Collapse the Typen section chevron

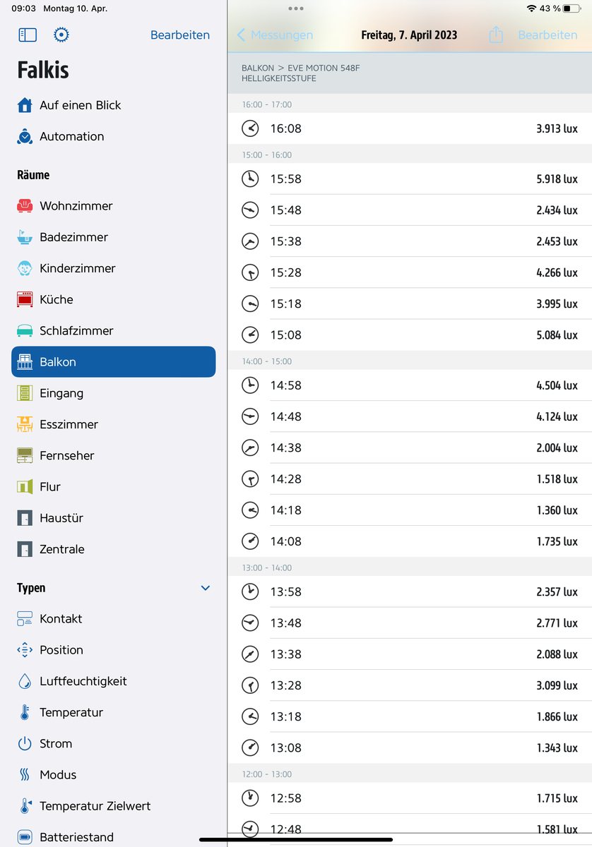coord(206,588)
